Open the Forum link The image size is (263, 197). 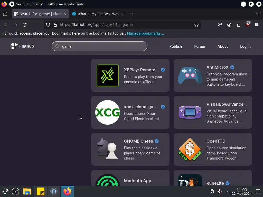pos(200,46)
